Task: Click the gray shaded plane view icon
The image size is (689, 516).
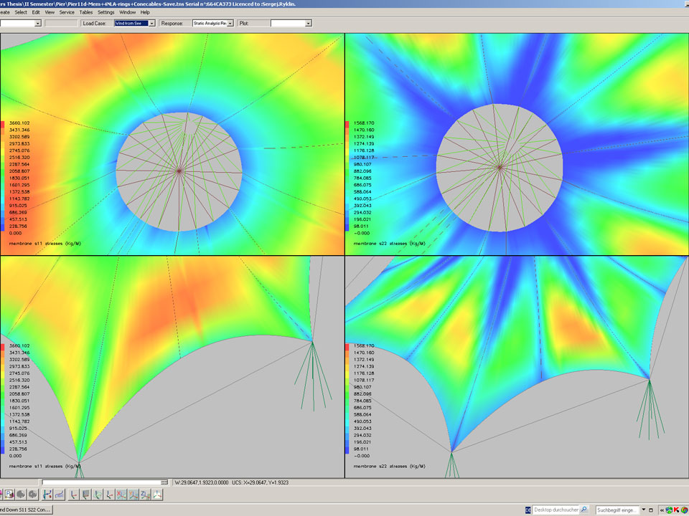Action: click(x=85, y=494)
